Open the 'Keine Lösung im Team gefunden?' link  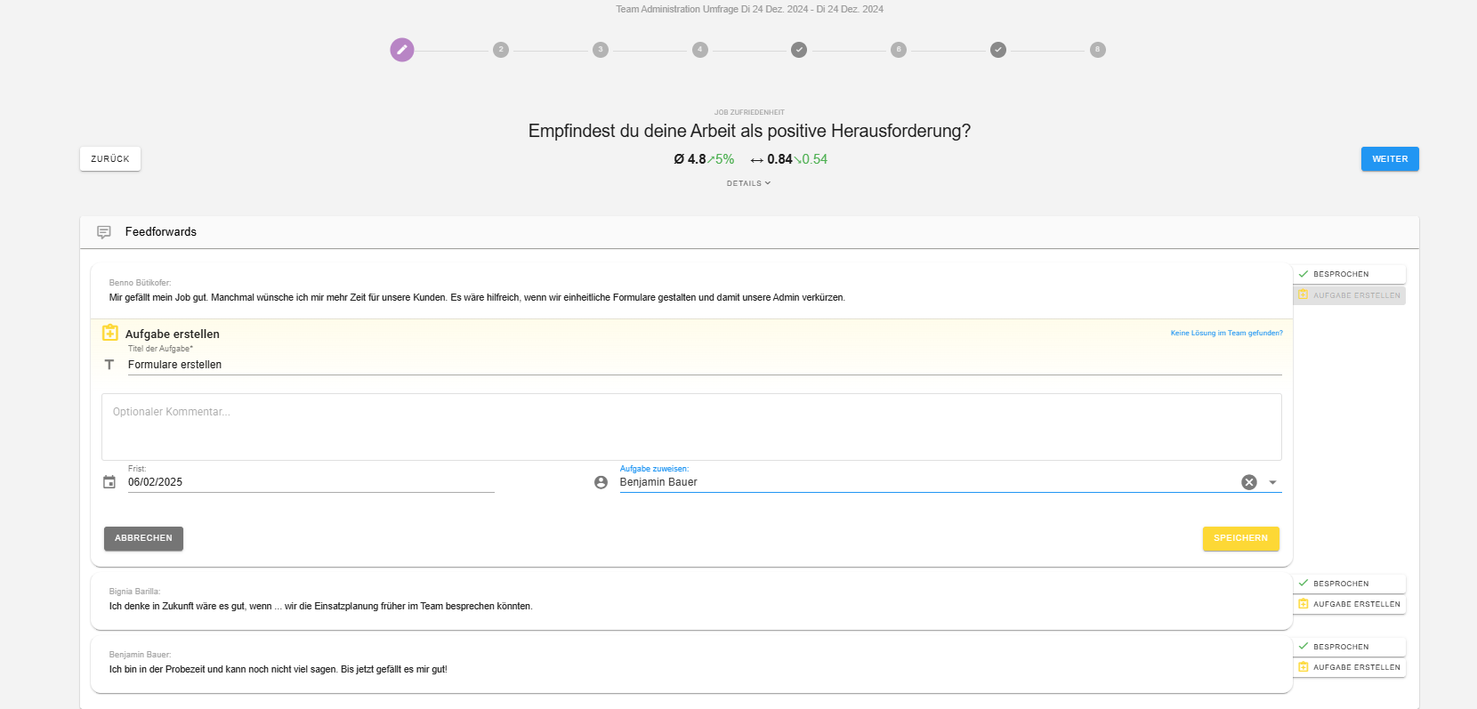click(x=1226, y=334)
